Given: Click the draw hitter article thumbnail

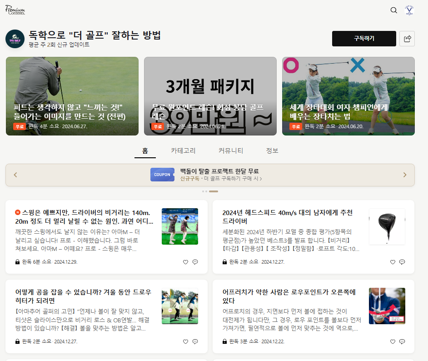Looking at the screenshot, I should (x=180, y=306).
